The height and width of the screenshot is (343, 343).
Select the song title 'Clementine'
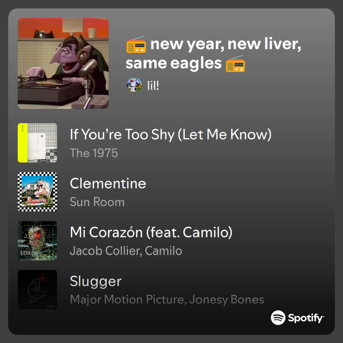[108, 183]
